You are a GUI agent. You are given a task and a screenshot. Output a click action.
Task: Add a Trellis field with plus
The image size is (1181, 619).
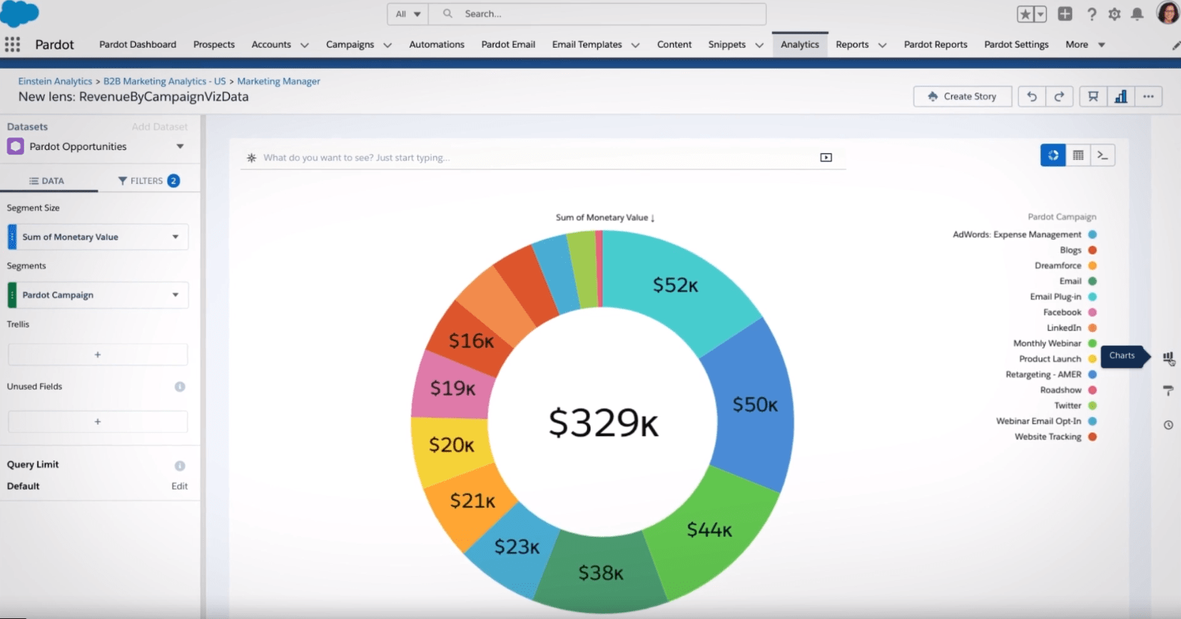[x=98, y=355]
